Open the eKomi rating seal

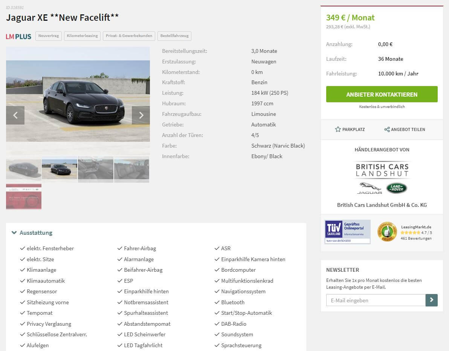coord(387,232)
